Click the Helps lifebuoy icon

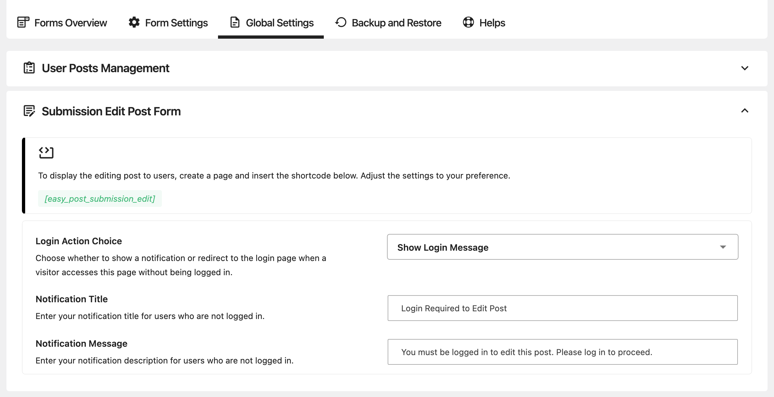(x=468, y=23)
